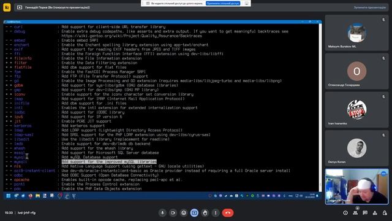
Task: Click the active present-screen button
Action: 194,213
